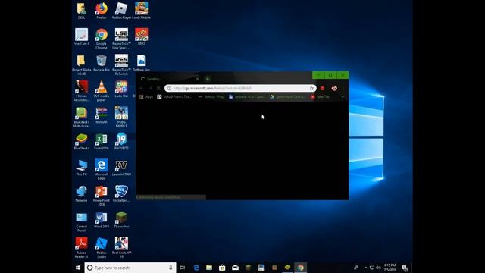This screenshot has height=273, width=485.
Task: Open the RagnoTech ReSwitch shortcut
Action: pyautogui.click(x=121, y=65)
